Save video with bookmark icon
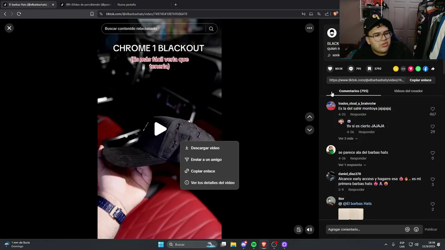Image resolution: width=445 pixels, height=250 pixels. (369, 69)
